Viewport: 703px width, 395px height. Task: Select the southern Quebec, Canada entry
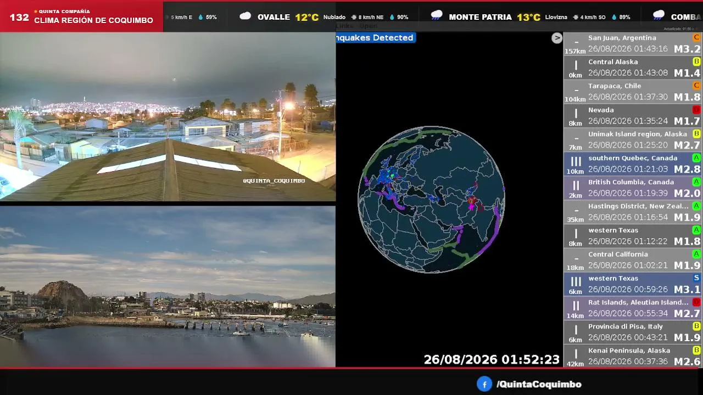[633, 164]
